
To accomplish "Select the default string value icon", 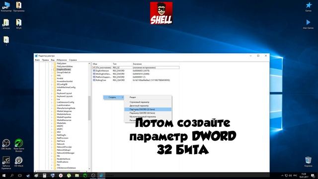I will point(94,68).
